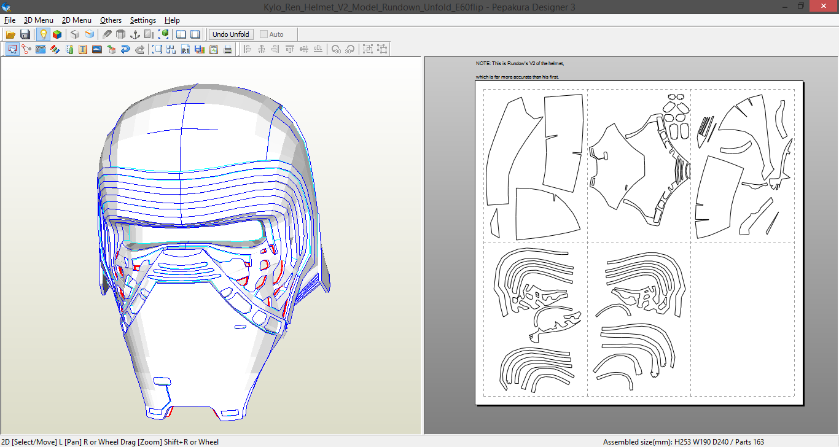Open the Settings menu

point(143,20)
